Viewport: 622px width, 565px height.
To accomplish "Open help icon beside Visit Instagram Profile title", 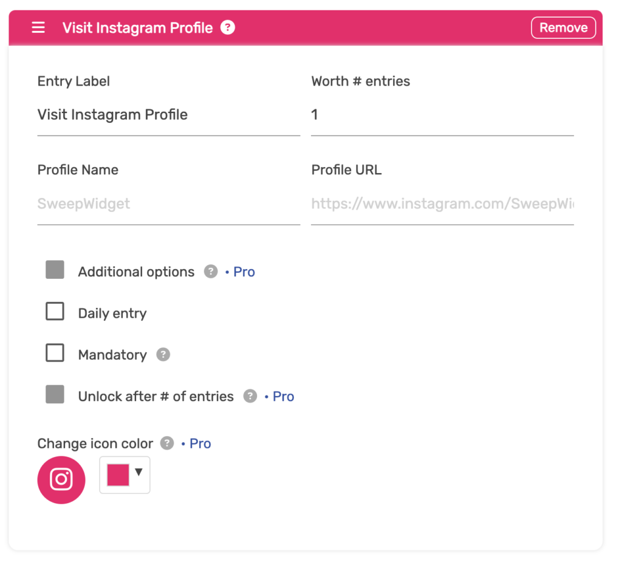I will [228, 27].
